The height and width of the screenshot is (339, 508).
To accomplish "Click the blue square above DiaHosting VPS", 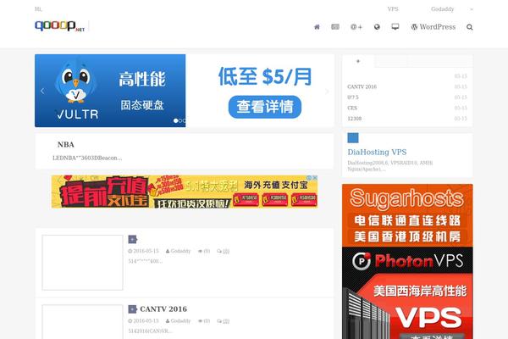I will [353, 138].
